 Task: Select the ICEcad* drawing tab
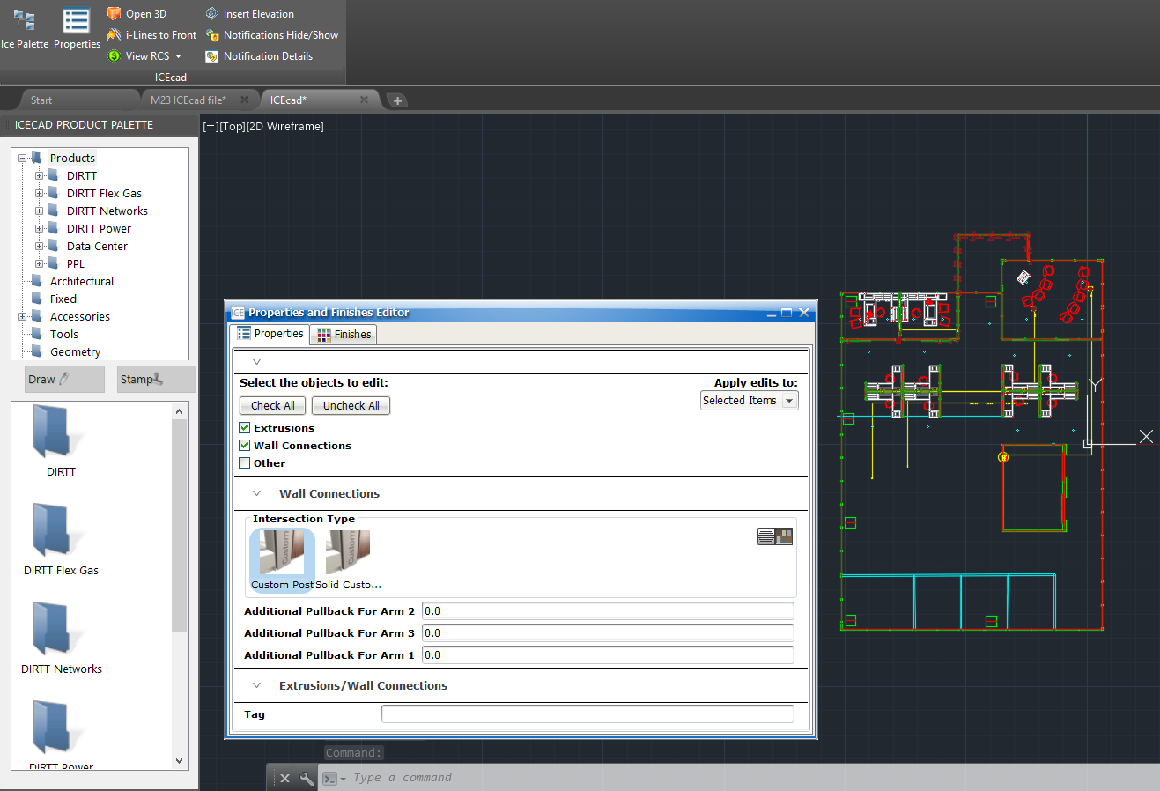[x=288, y=100]
